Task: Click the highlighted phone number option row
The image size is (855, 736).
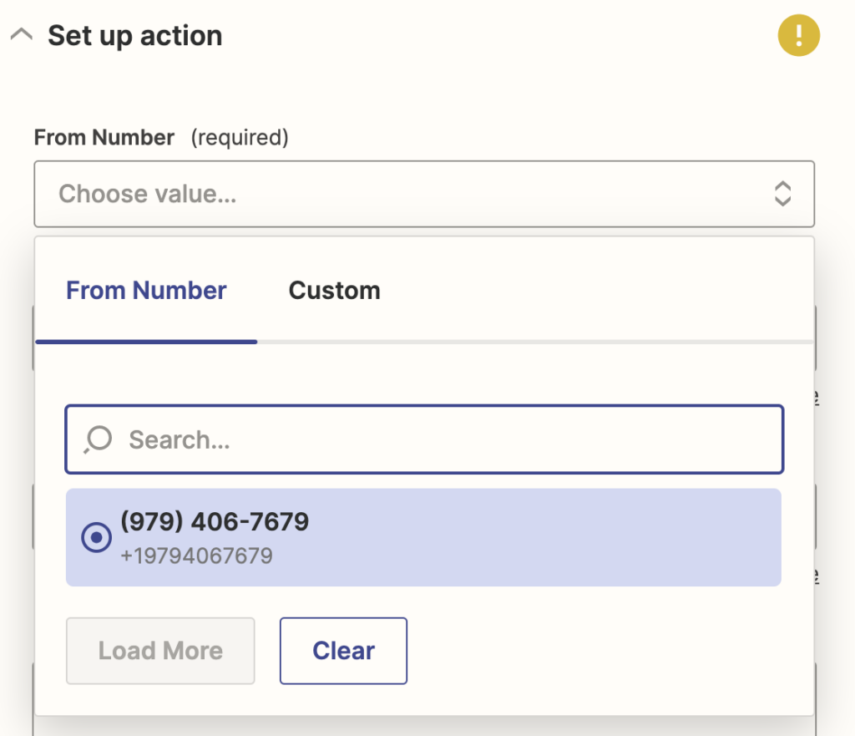Action: pos(424,537)
